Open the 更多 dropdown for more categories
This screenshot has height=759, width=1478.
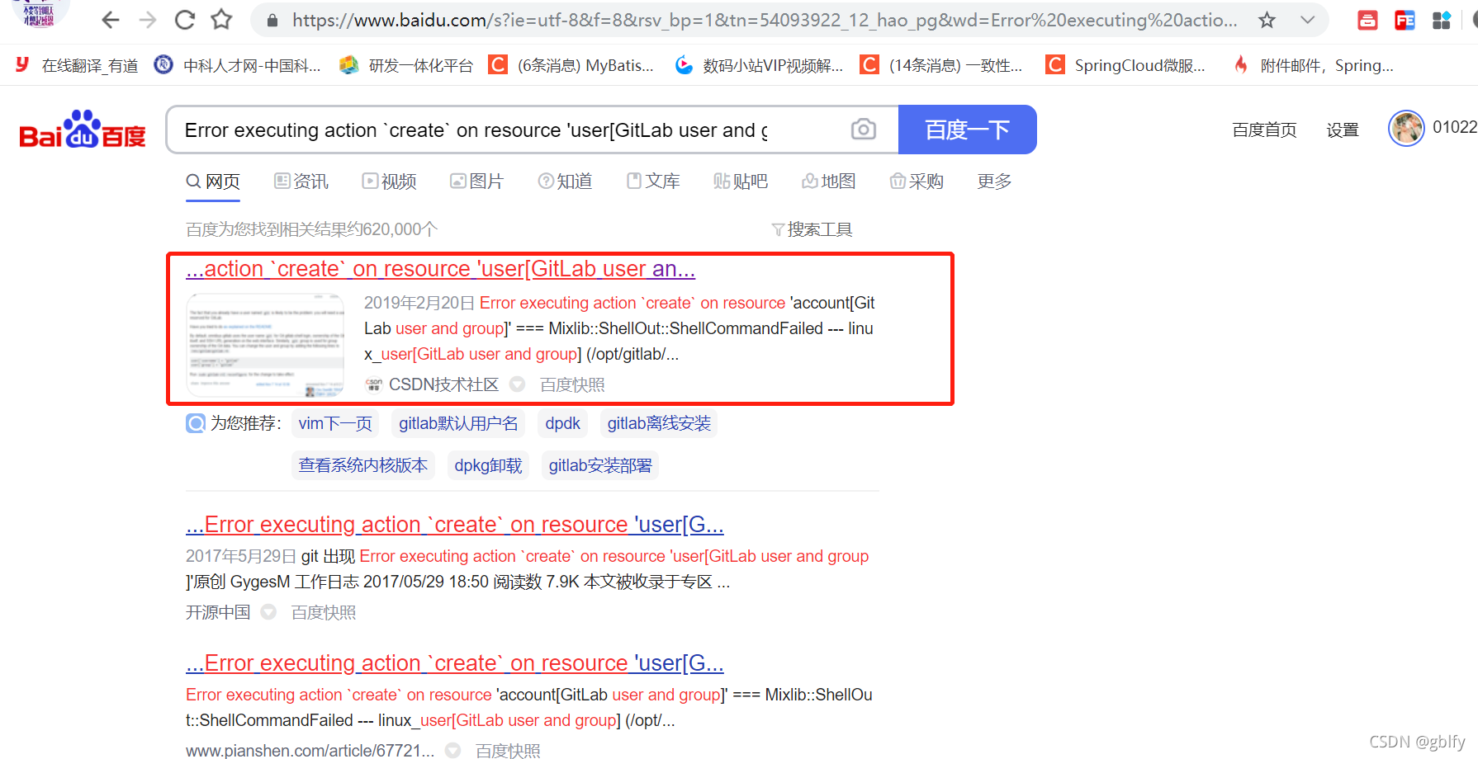pyautogui.click(x=993, y=181)
